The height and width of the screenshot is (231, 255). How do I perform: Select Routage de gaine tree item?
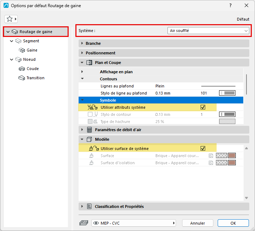[x=36, y=32]
